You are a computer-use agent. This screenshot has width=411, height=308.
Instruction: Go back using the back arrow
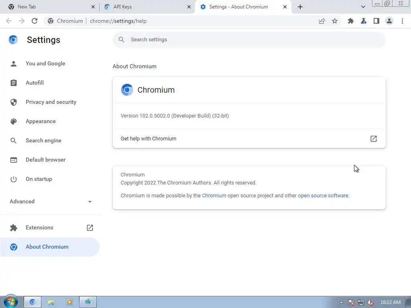coord(9,21)
